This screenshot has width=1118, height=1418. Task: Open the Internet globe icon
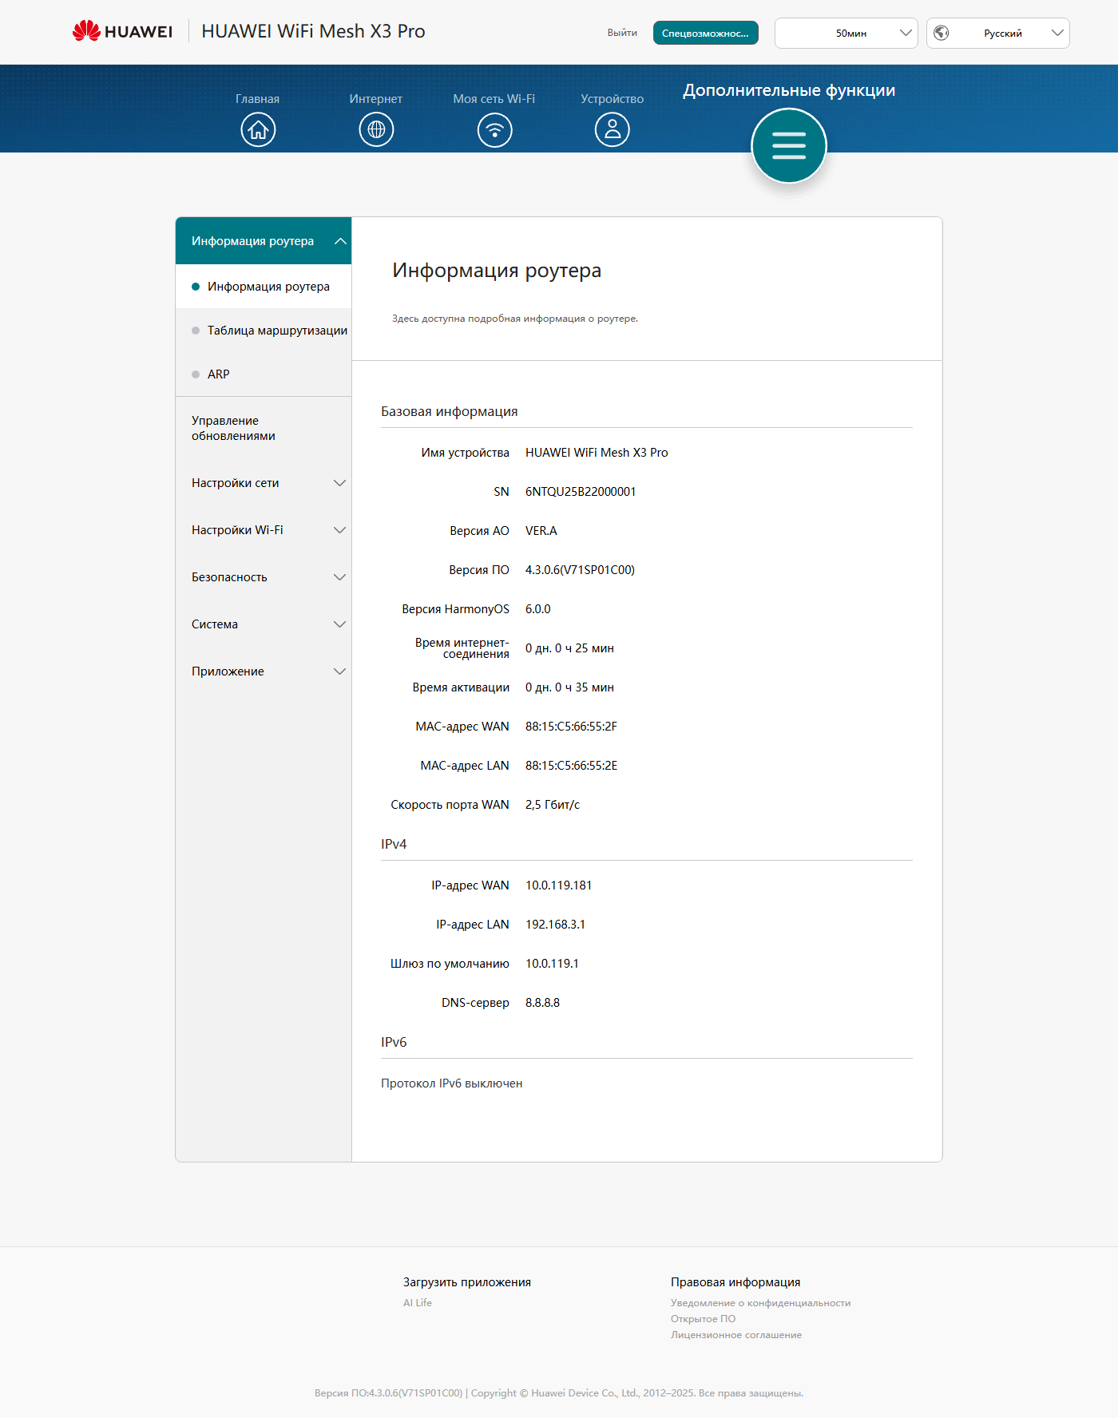pyautogui.click(x=376, y=129)
